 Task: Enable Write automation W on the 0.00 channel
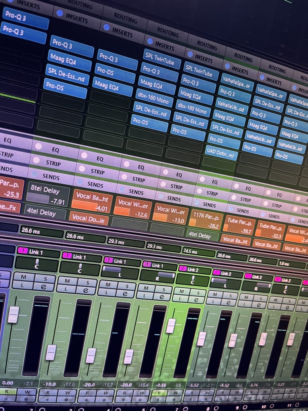[x=27, y=392]
